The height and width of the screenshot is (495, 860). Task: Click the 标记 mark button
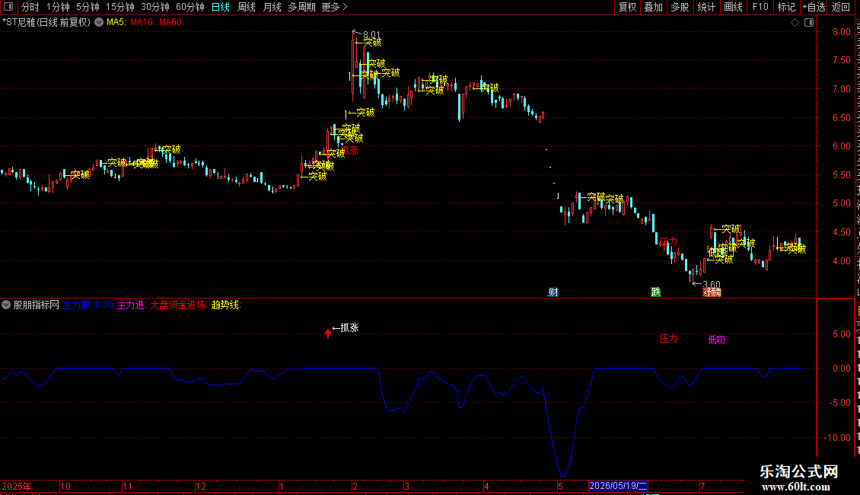(x=786, y=7)
